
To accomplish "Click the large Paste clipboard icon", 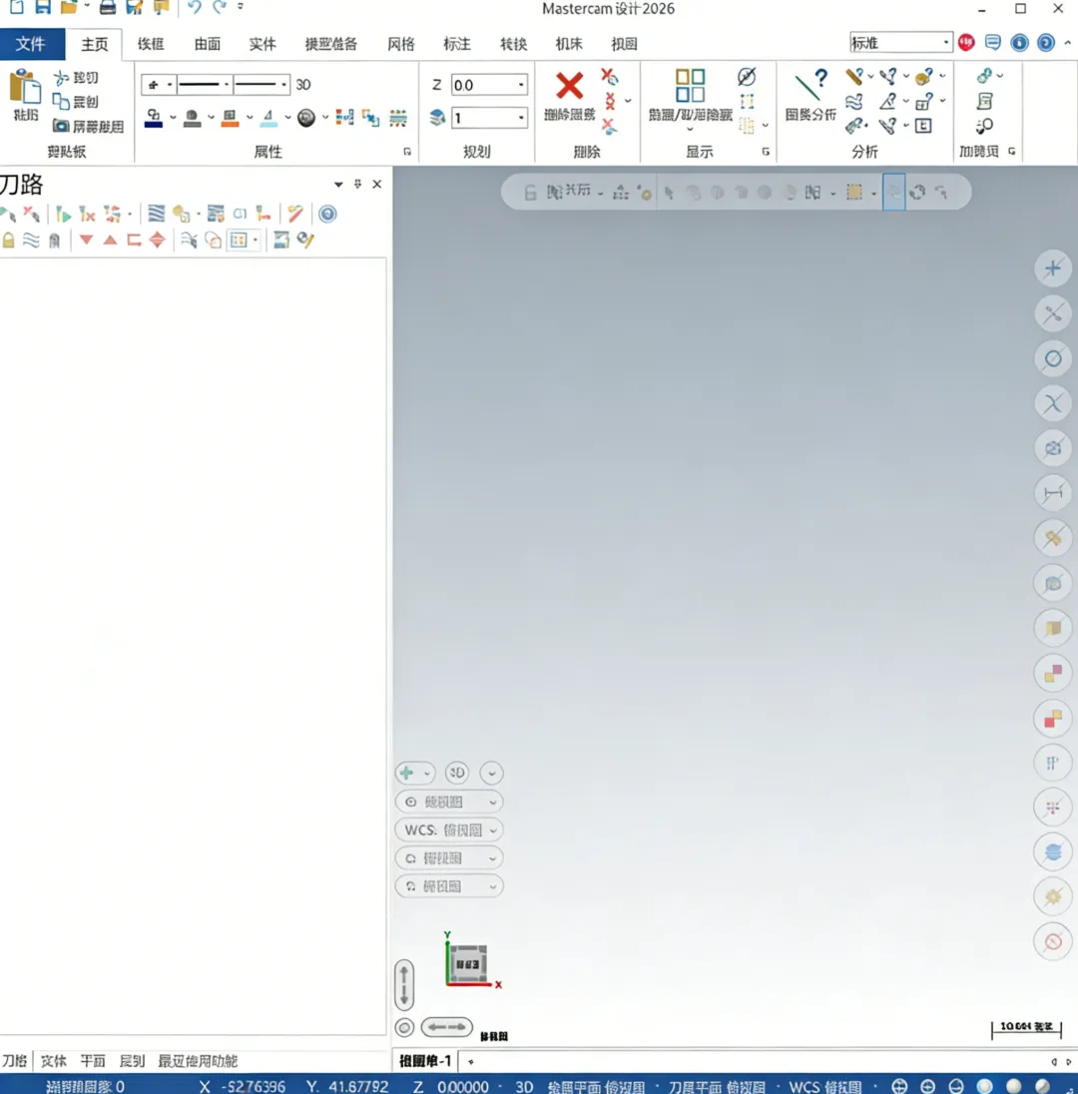I will (25, 87).
